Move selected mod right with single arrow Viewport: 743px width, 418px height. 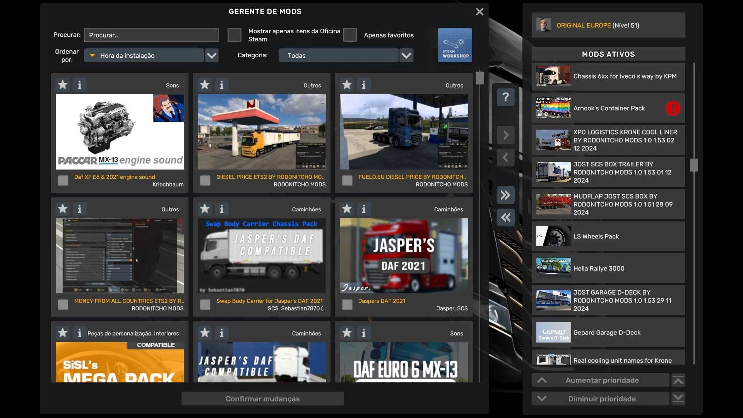point(505,135)
